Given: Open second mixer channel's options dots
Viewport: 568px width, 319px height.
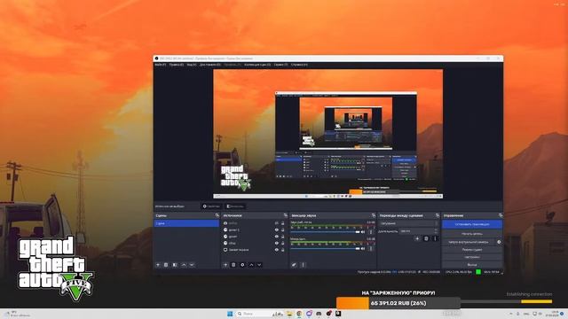Looking at the screenshot, I should pos(371,248).
